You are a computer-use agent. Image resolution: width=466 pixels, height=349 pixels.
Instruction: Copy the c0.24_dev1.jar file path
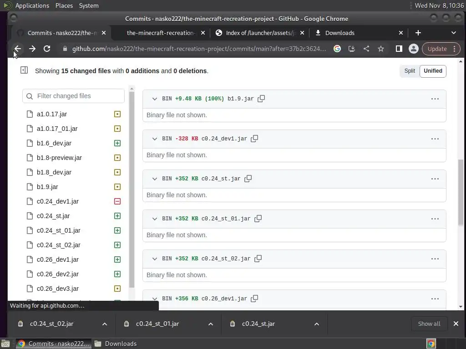[254, 139]
